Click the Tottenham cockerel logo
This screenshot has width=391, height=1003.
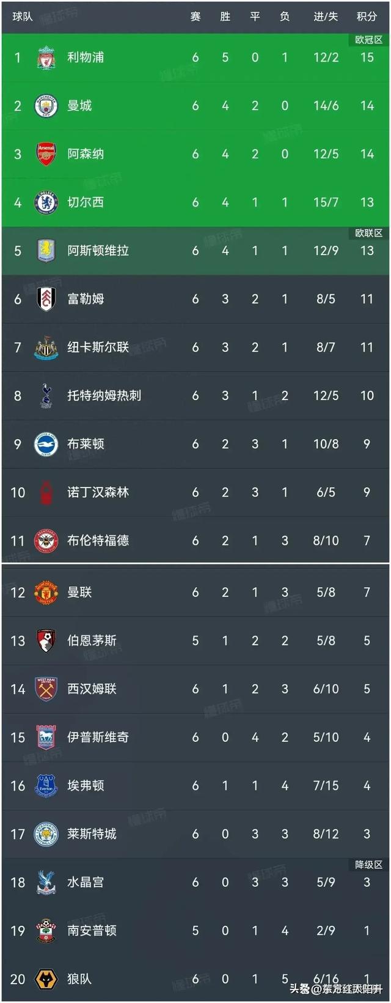click(x=46, y=396)
